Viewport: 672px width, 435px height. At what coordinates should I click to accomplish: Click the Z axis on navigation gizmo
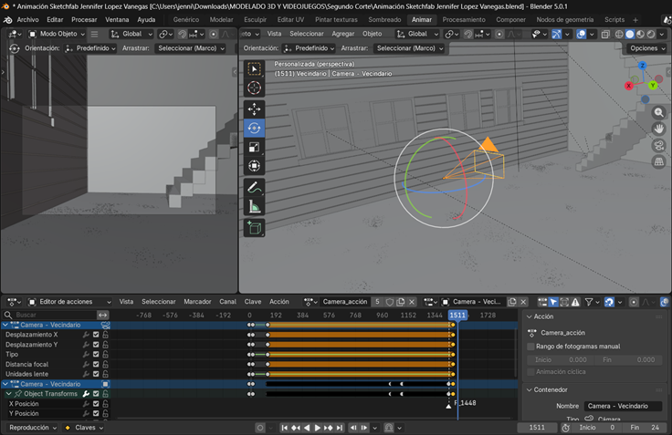click(x=642, y=66)
